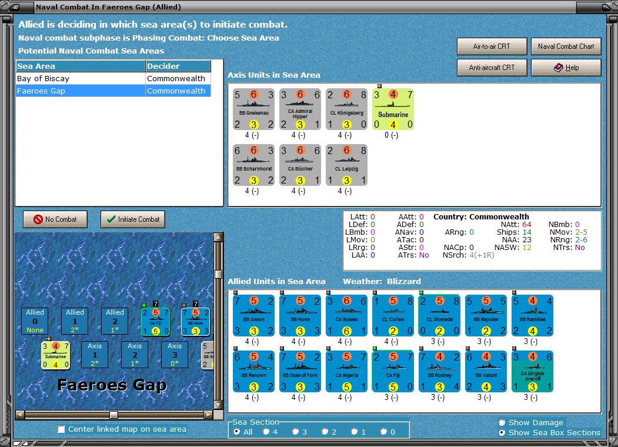The width and height of the screenshot is (618, 447).
Task: Select Show Sea Box Sections option
Action: click(x=502, y=432)
